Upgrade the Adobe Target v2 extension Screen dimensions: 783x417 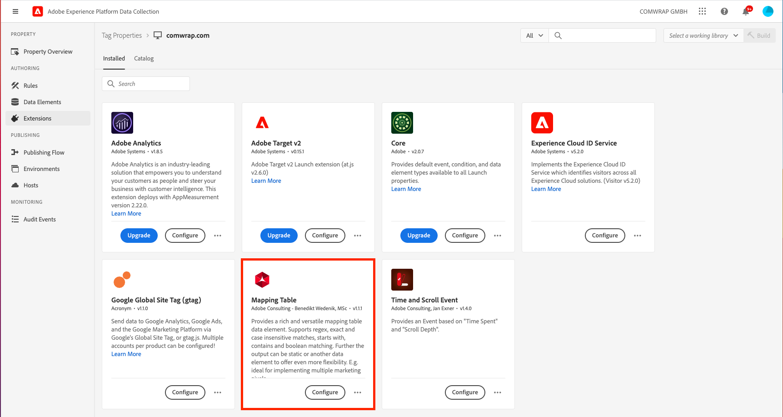[x=279, y=236]
